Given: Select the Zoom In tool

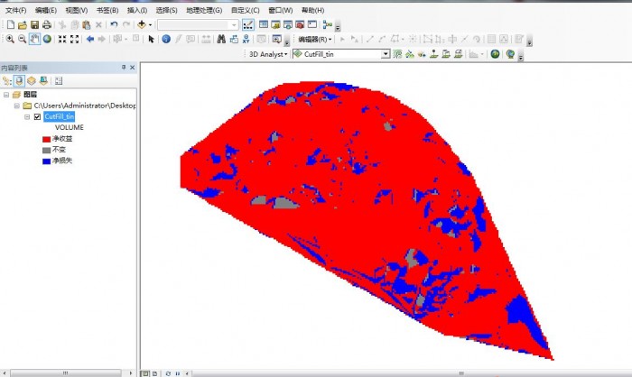Looking at the screenshot, I should [9, 39].
